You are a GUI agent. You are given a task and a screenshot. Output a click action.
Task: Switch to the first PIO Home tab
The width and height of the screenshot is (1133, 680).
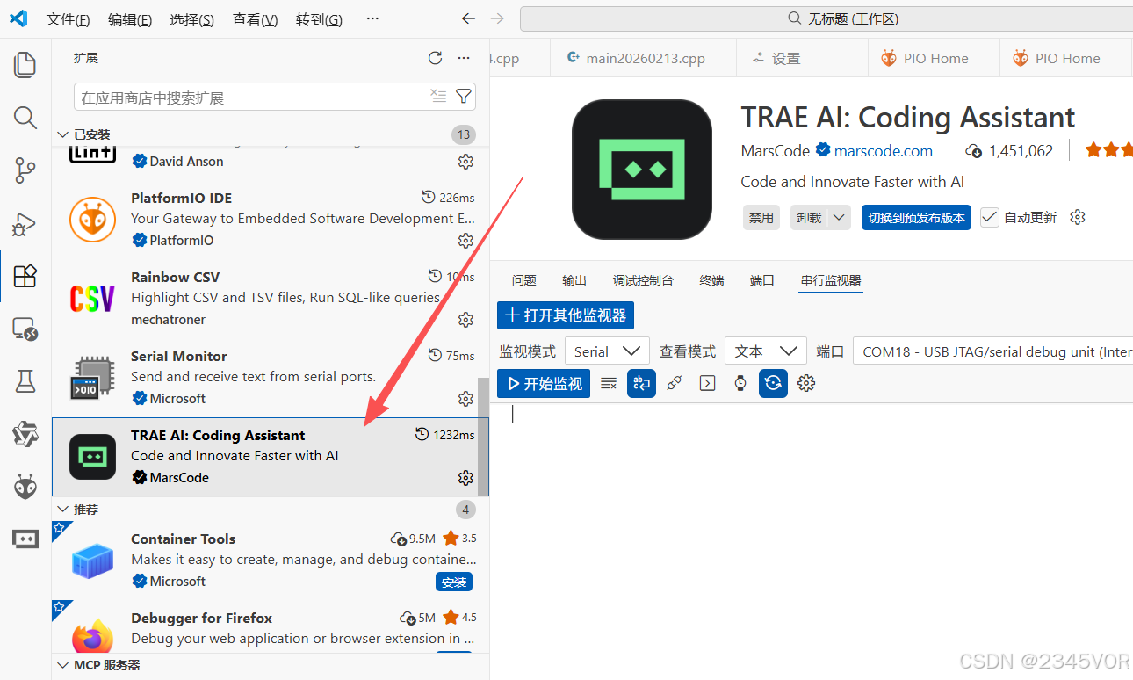coord(934,58)
